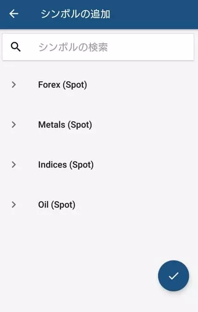
Task: Expand the Oil (Spot) chevron
Action: [13, 205]
